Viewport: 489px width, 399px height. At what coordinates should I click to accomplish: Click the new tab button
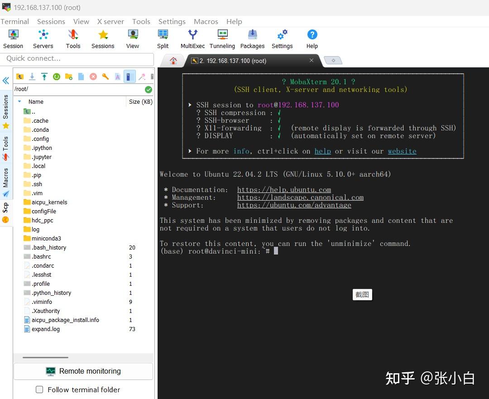click(x=333, y=60)
